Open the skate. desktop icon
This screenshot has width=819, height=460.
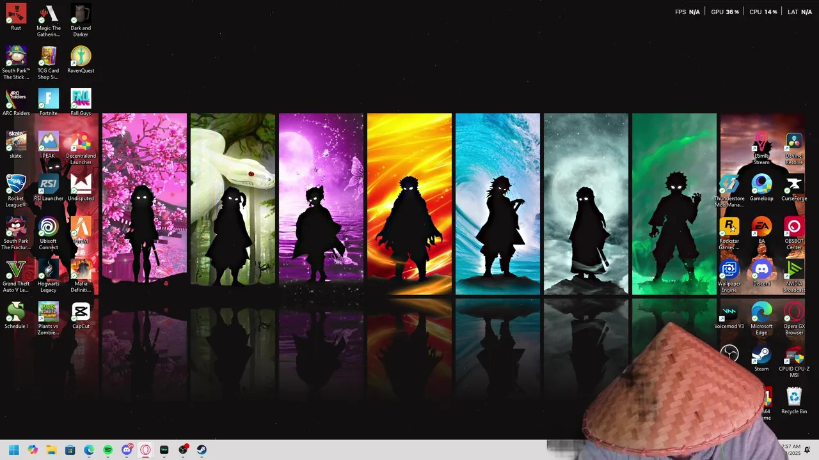[x=16, y=145]
